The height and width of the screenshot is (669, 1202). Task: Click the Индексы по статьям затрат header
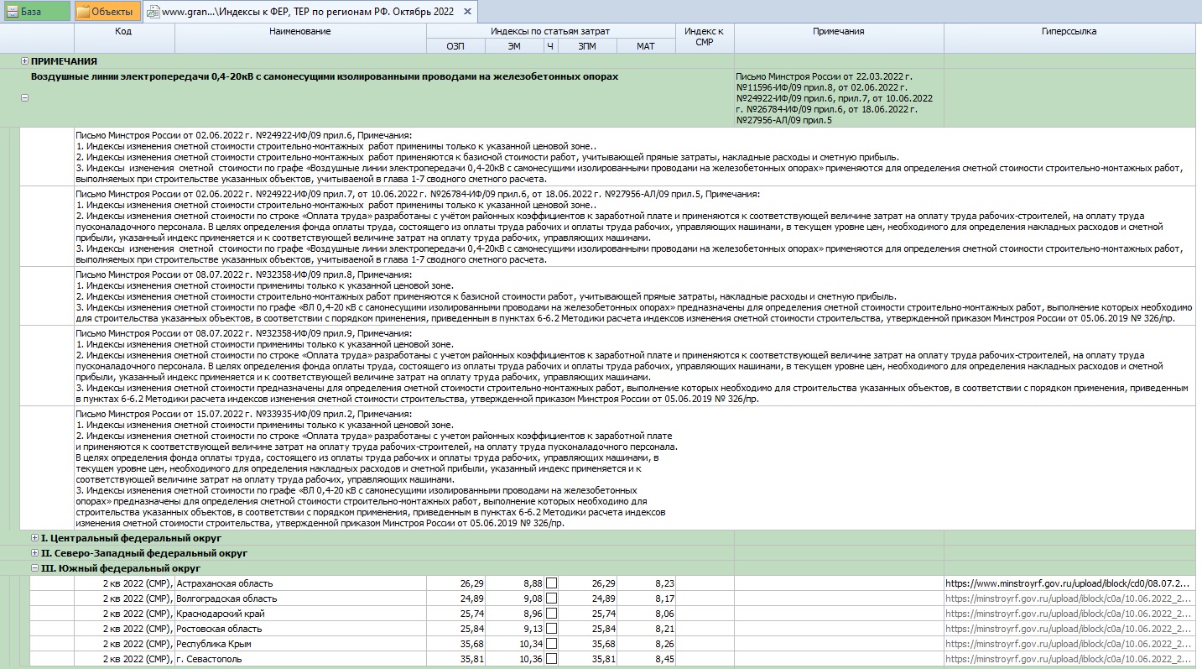pyautogui.click(x=550, y=31)
